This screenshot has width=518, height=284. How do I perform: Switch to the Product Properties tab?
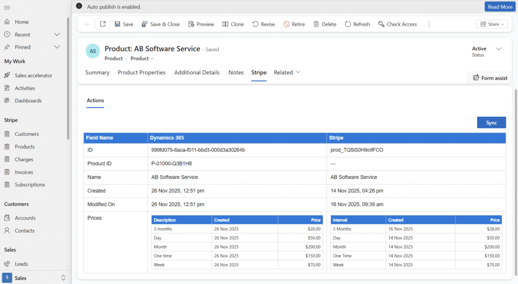142,72
